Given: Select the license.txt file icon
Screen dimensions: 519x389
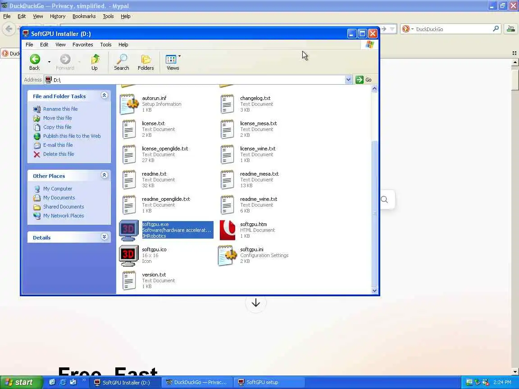Looking at the screenshot, I should 129,129.
